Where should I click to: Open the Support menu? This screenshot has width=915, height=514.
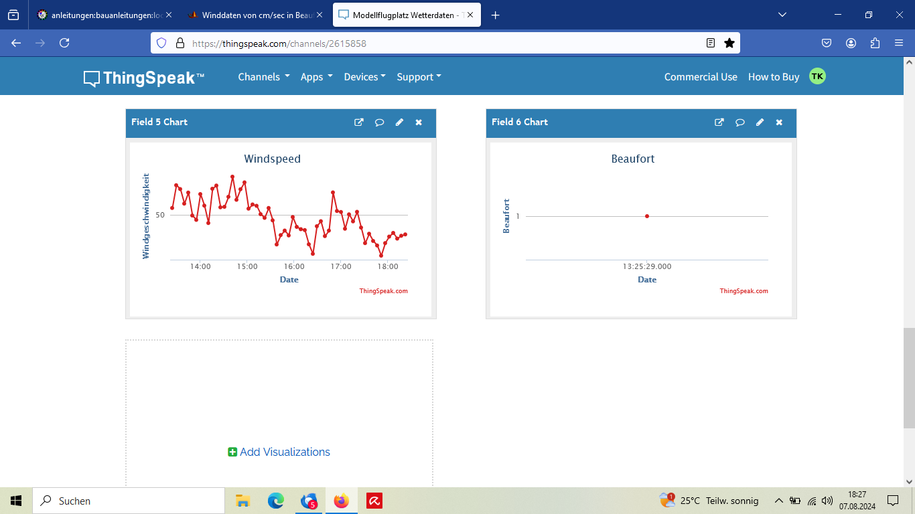(419, 77)
